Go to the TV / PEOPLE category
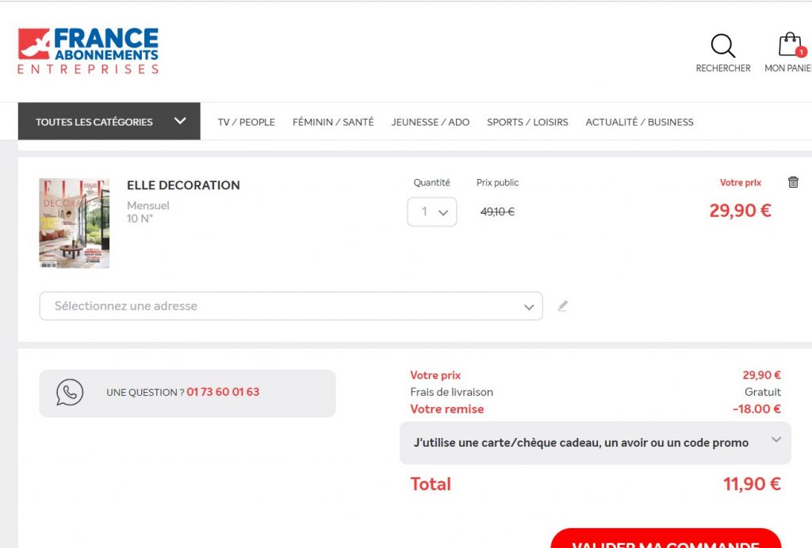This screenshot has height=548, width=812. tap(247, 122)
